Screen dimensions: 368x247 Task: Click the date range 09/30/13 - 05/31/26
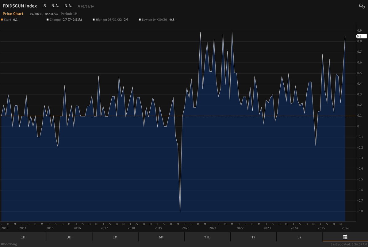click(44, 14)
